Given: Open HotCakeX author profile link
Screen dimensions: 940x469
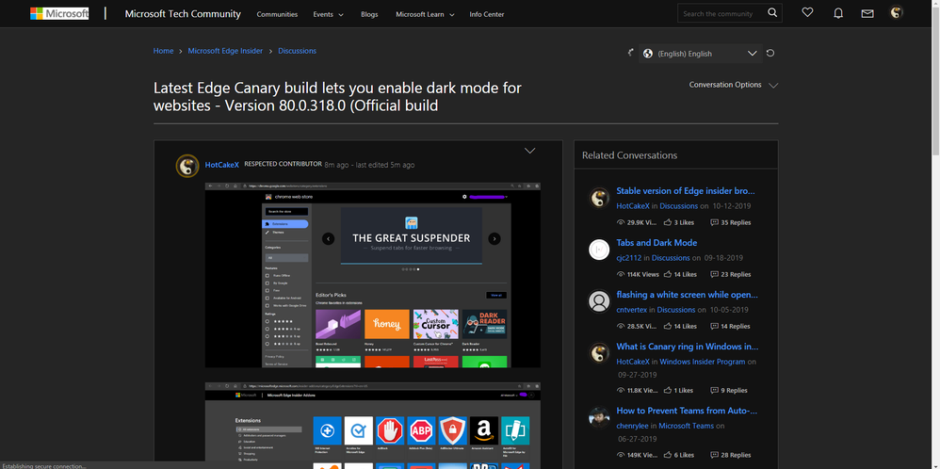Looking at the screenshot, I should click(x=221, y=165).
